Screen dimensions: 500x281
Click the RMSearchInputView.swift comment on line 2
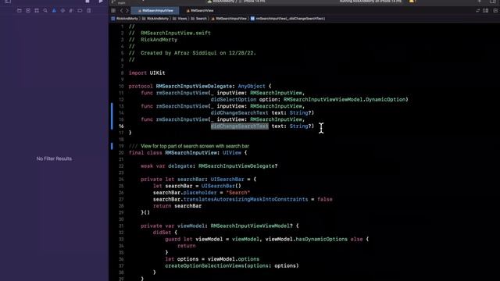tap(176, 33)
